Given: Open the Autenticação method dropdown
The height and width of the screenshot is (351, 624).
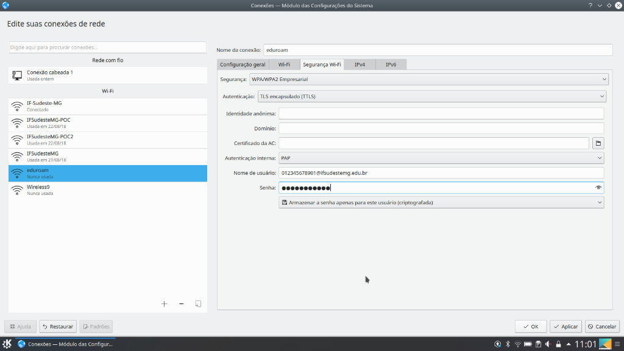Looking at the screenshot, I should [431, 96].
